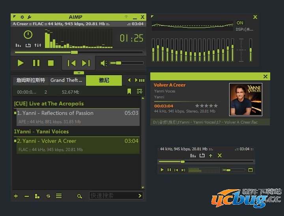Stop playback with the square Stop button

(50, 63)
